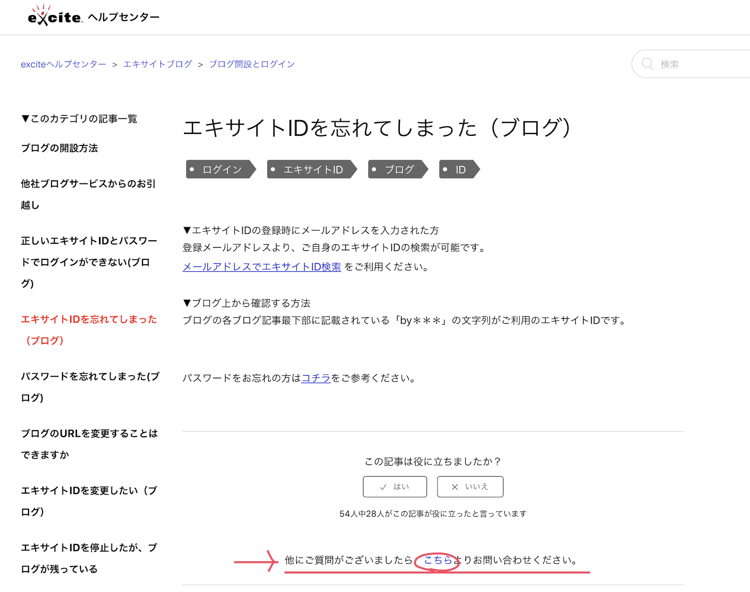Open the ブログ開設とログイン breadcrumb link
The image size is (750, 592).
point(251,64)
